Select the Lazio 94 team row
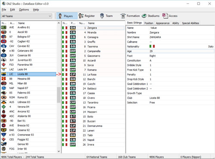This screenshot has width=215, height=159. click(x=28, y=70)
